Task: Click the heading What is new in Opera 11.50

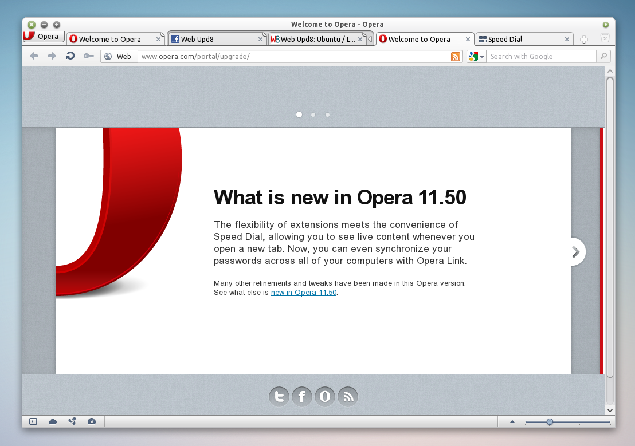Action: point(340,198)
